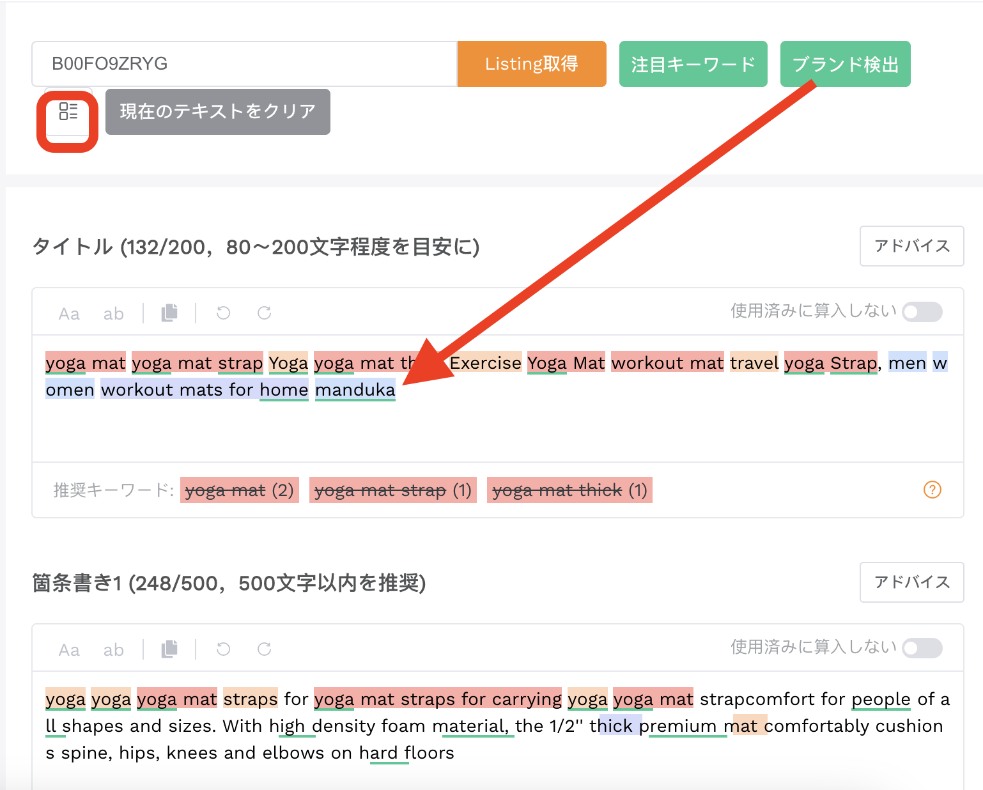Click recommended keyword 'yoga mat strap (1)'

(x=393, y=490)
